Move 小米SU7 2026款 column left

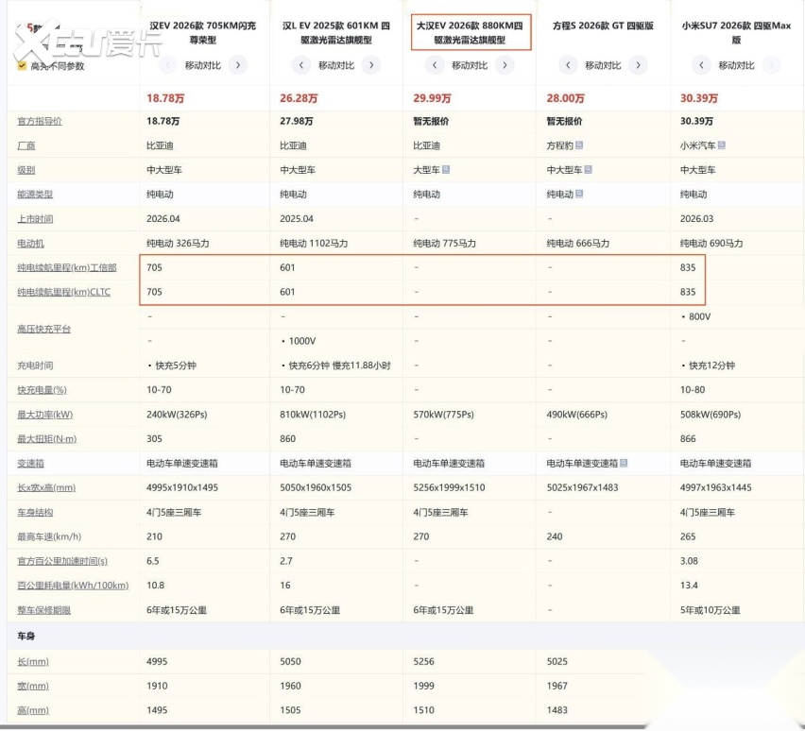click(x=701, y=65)
